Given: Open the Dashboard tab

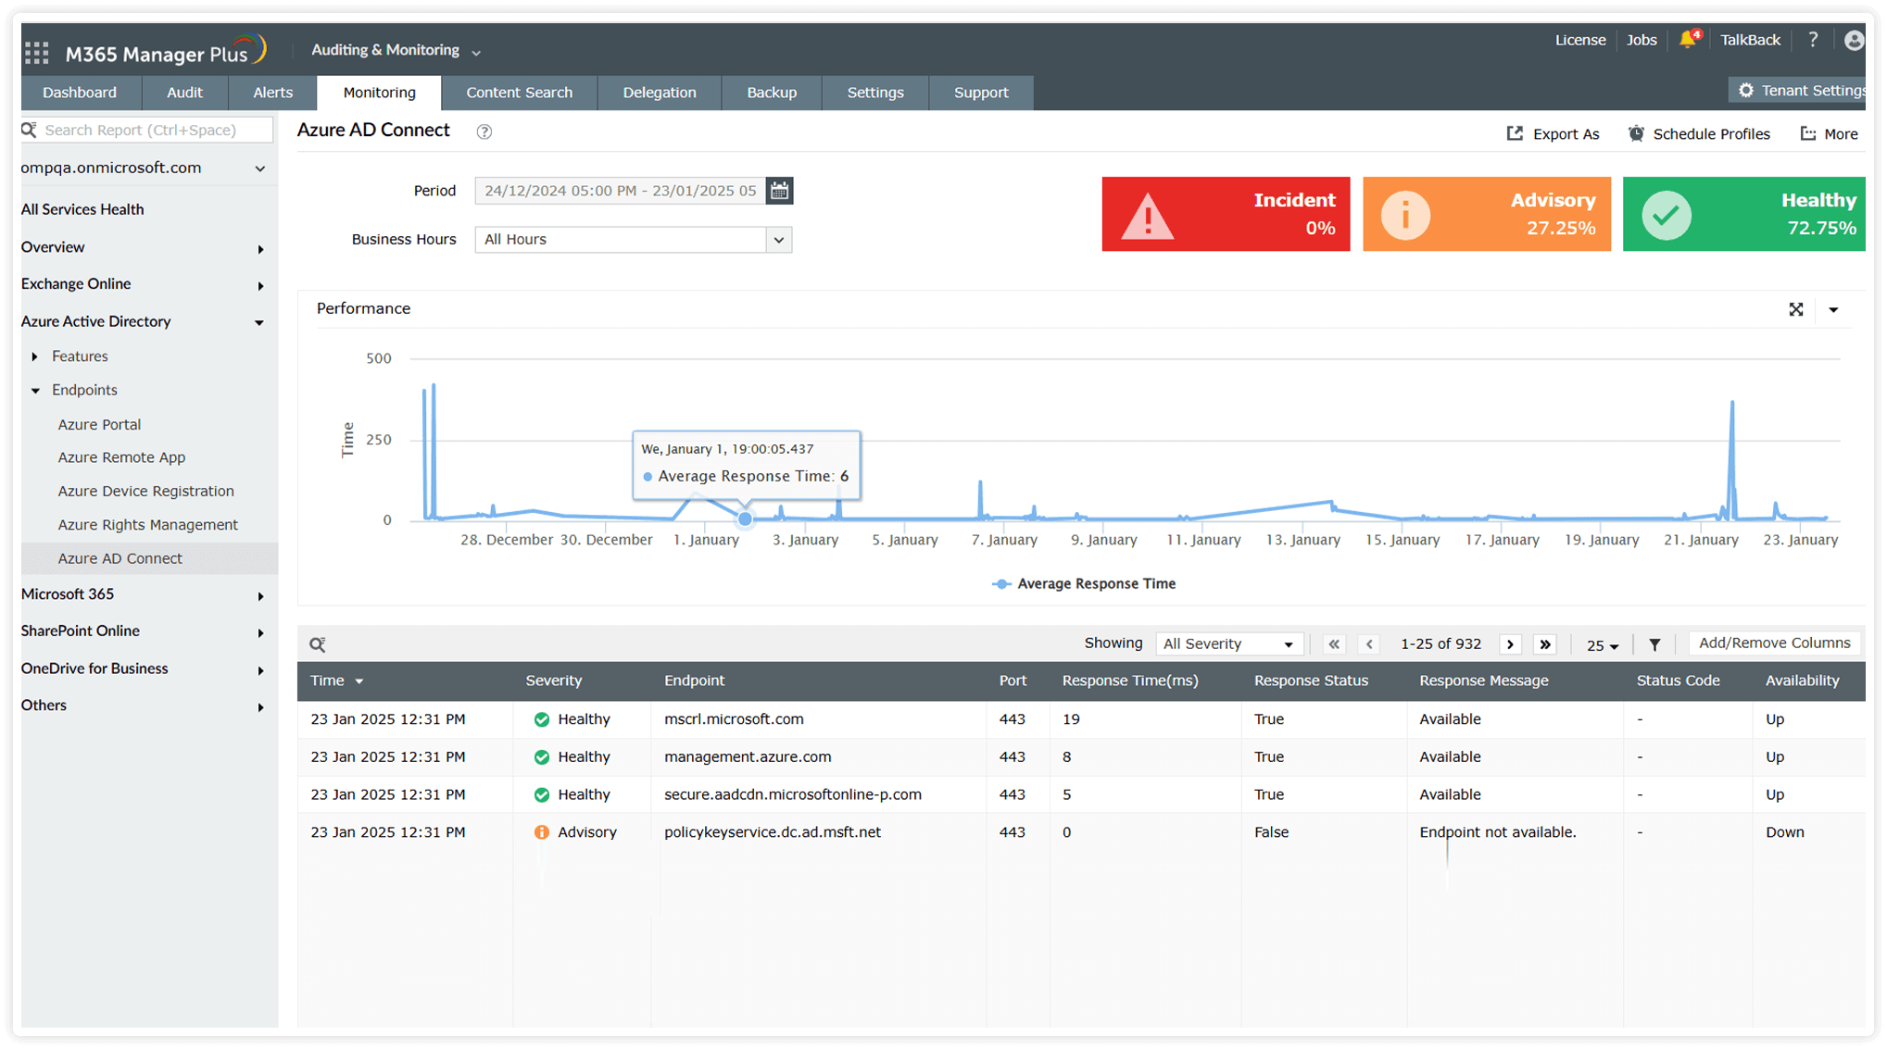Looking at the screenshot, I should pos(80,93).
